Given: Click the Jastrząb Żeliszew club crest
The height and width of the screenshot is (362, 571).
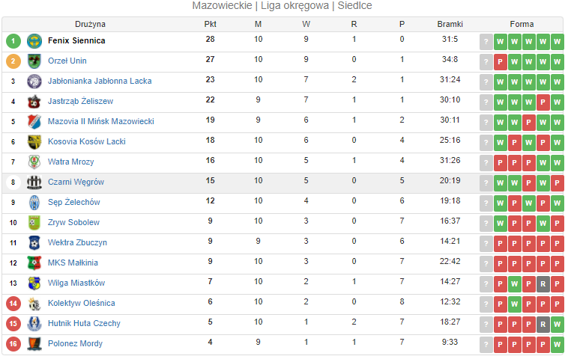Looking at the screenshot, I should pyautogui.click(x=34, y=102).
